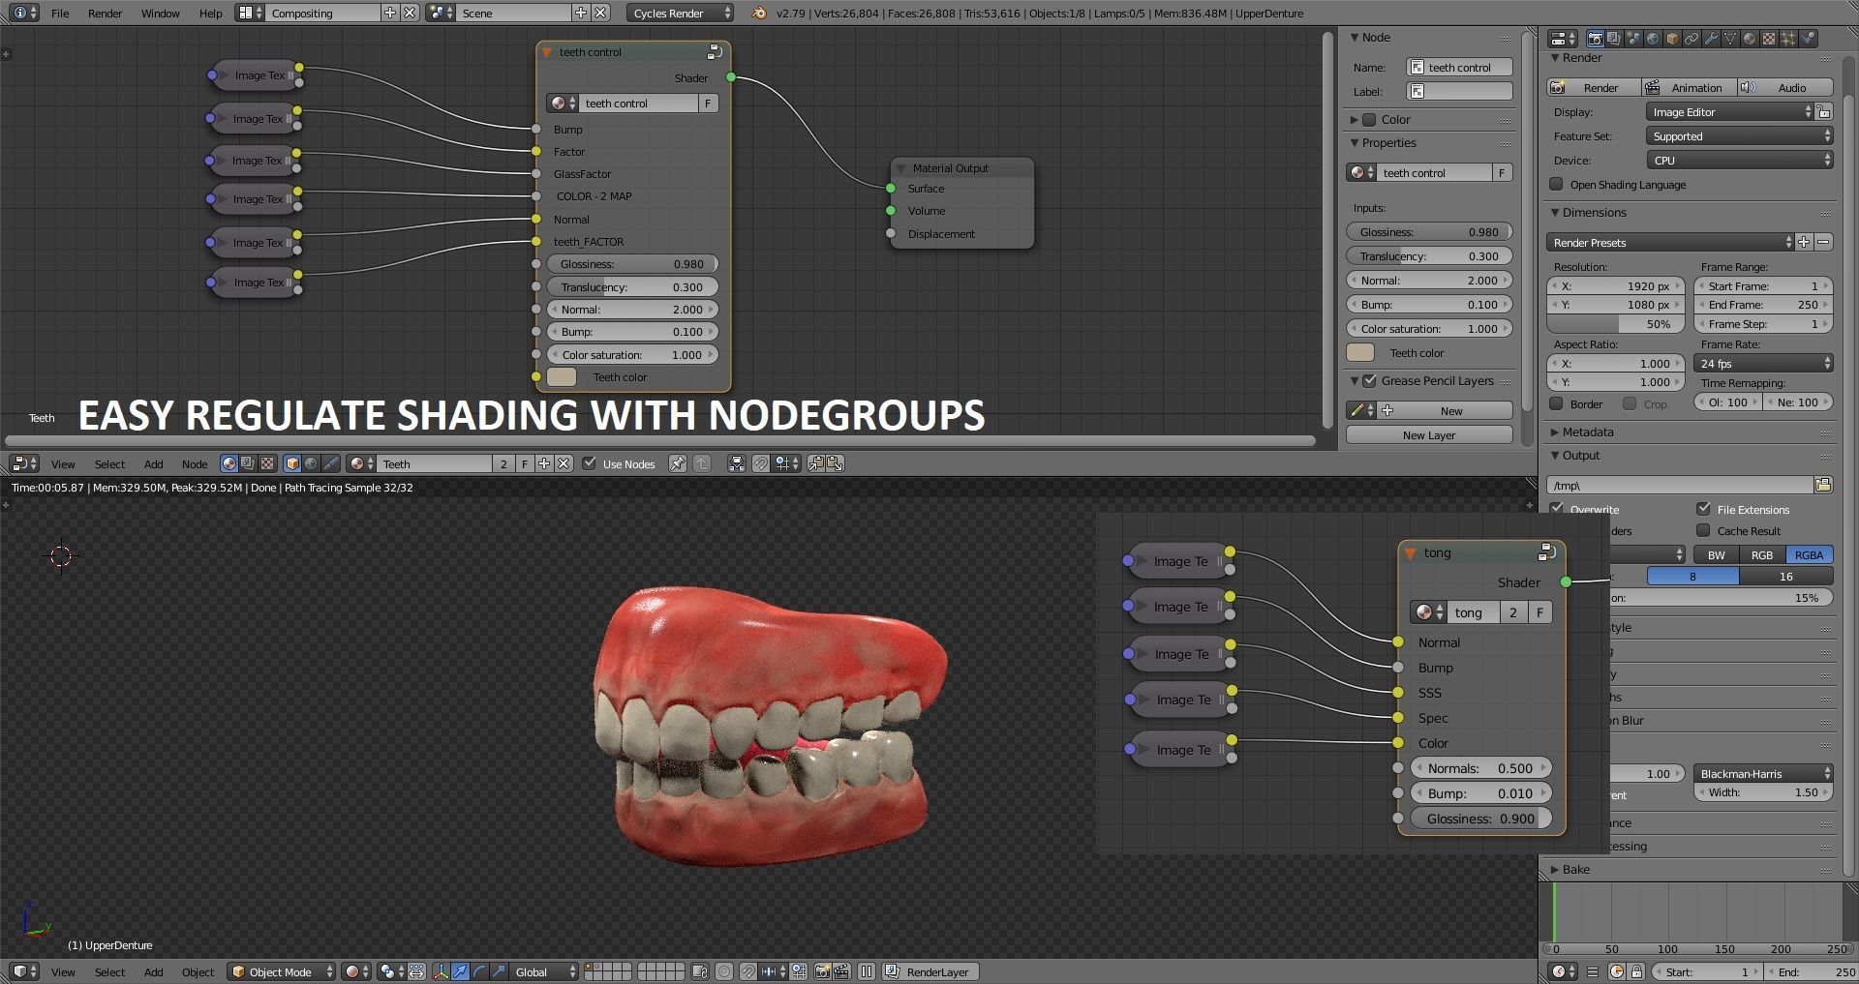Viewport: 1859px width, 984px height.
Task: Open the Render Layers properties tab
Action: [1614, 39]
